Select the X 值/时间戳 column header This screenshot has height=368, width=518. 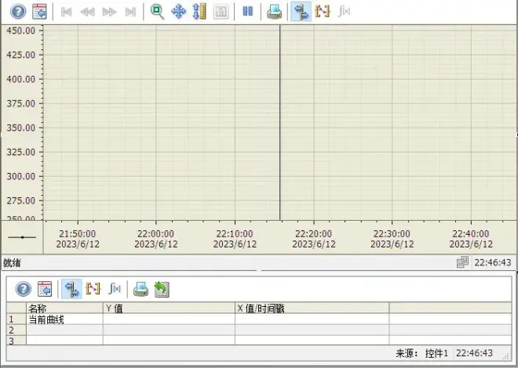coord(312,308)
